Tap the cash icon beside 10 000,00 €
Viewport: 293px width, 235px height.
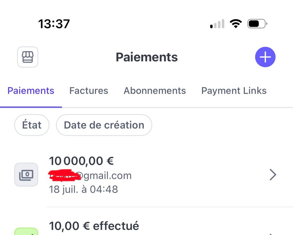tap(26, 174)
